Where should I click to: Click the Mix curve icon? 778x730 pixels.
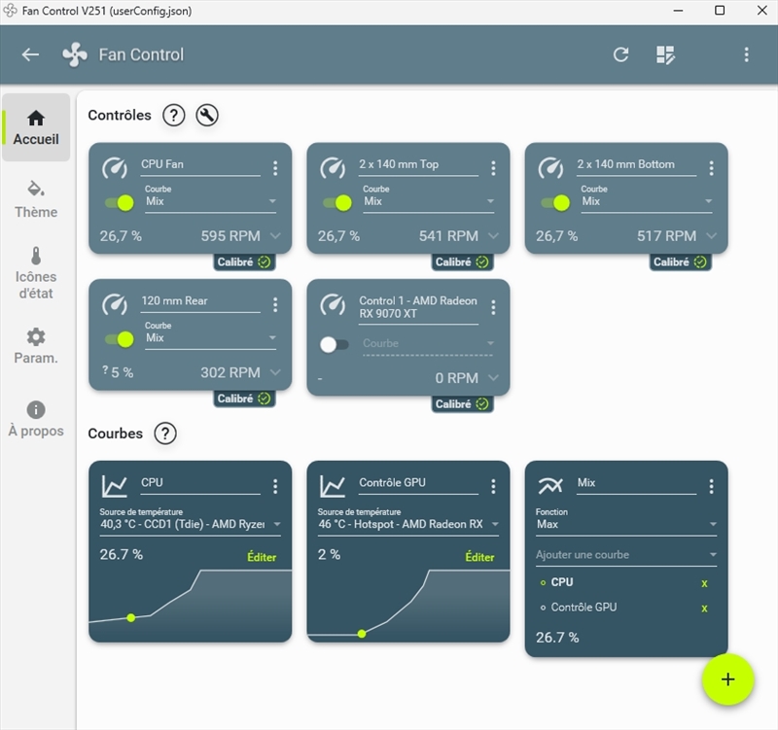(550, 486)
